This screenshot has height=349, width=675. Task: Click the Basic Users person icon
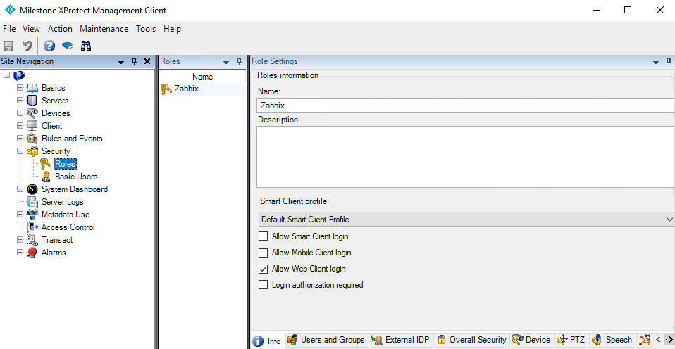(47, 177)
